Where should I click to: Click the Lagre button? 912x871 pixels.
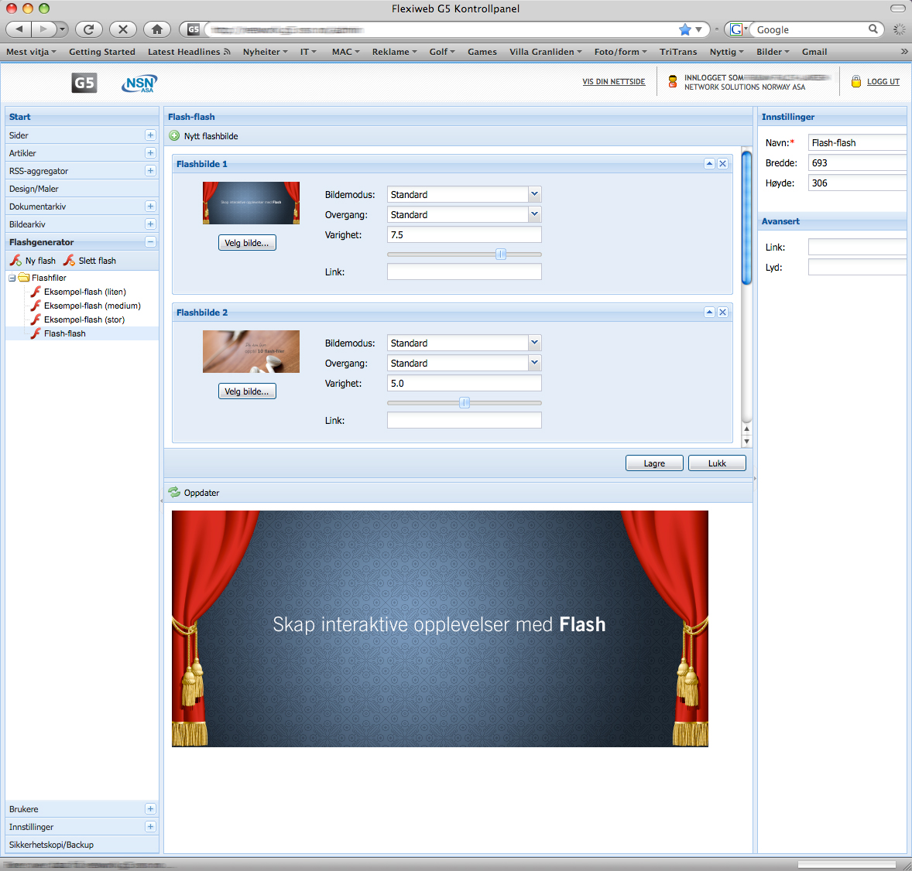(654, 463)
